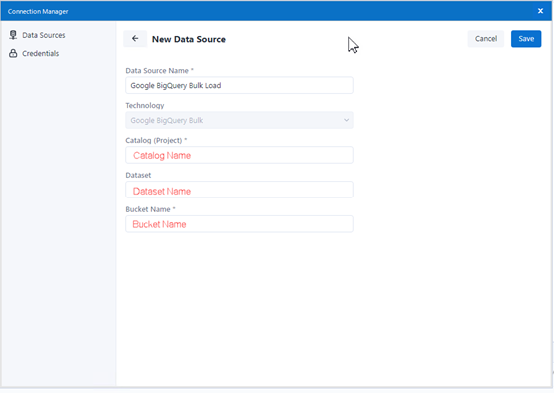Screen dimensions: 554x393
Task: Click the New Data Source heading
Action: [x=189, y=39]
